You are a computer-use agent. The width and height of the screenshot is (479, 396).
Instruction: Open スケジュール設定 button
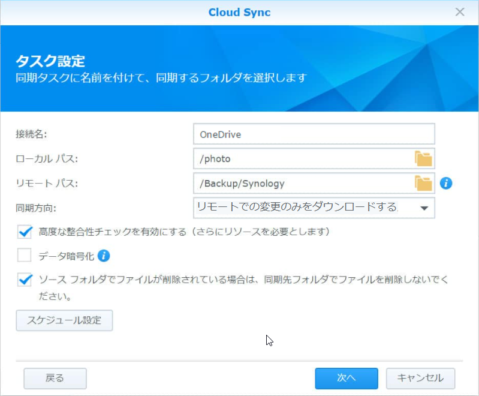[64, 320]
